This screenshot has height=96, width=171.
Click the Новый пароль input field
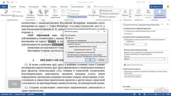coord(99,47)
